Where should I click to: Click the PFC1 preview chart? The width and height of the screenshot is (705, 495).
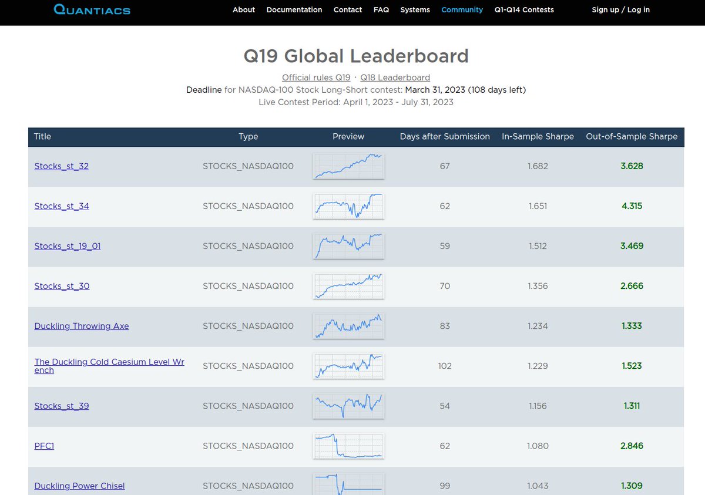[x=348, y=446]
